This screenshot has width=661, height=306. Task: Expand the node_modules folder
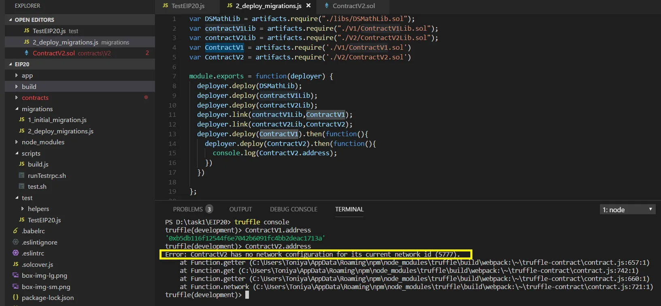point(17,142)
